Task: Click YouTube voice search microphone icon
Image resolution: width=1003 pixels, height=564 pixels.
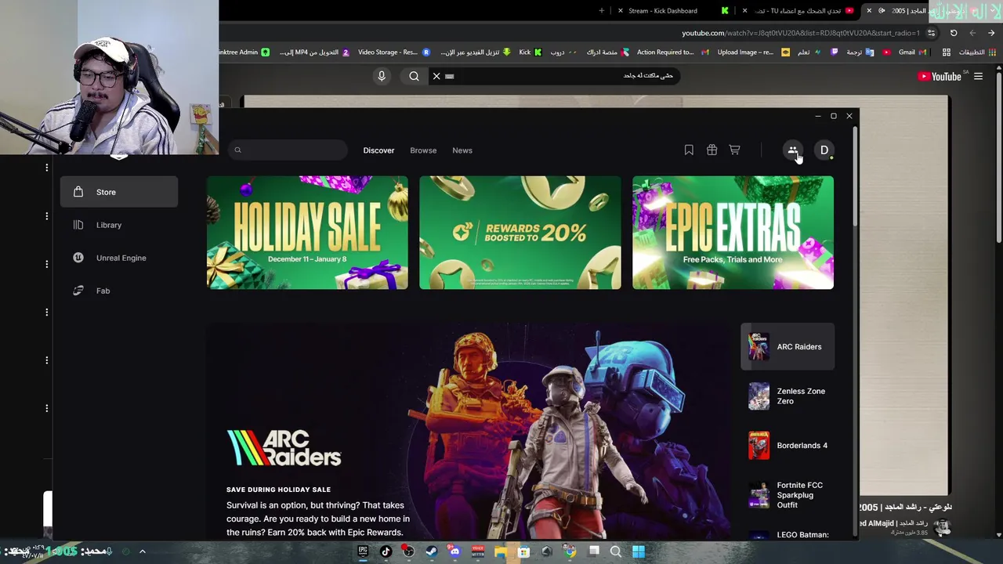Action: (x=382, y=76)
